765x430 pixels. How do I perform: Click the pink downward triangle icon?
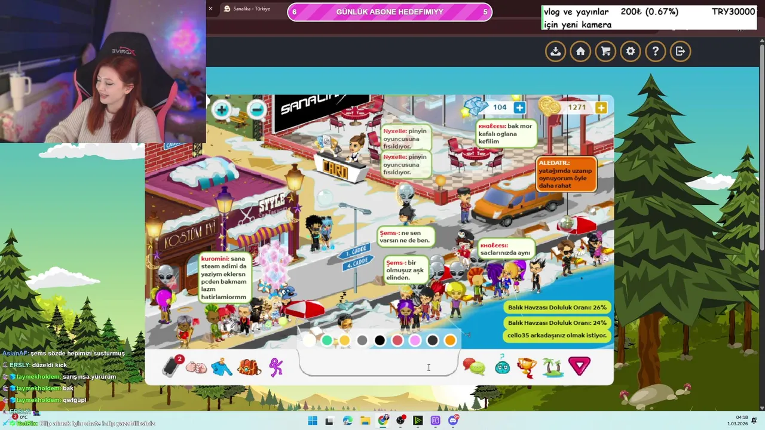point(579,366)
